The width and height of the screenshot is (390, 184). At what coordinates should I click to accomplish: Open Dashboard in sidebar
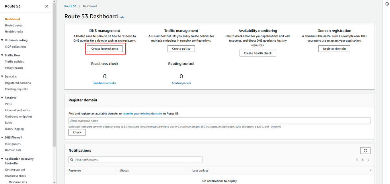click(12, 19)
